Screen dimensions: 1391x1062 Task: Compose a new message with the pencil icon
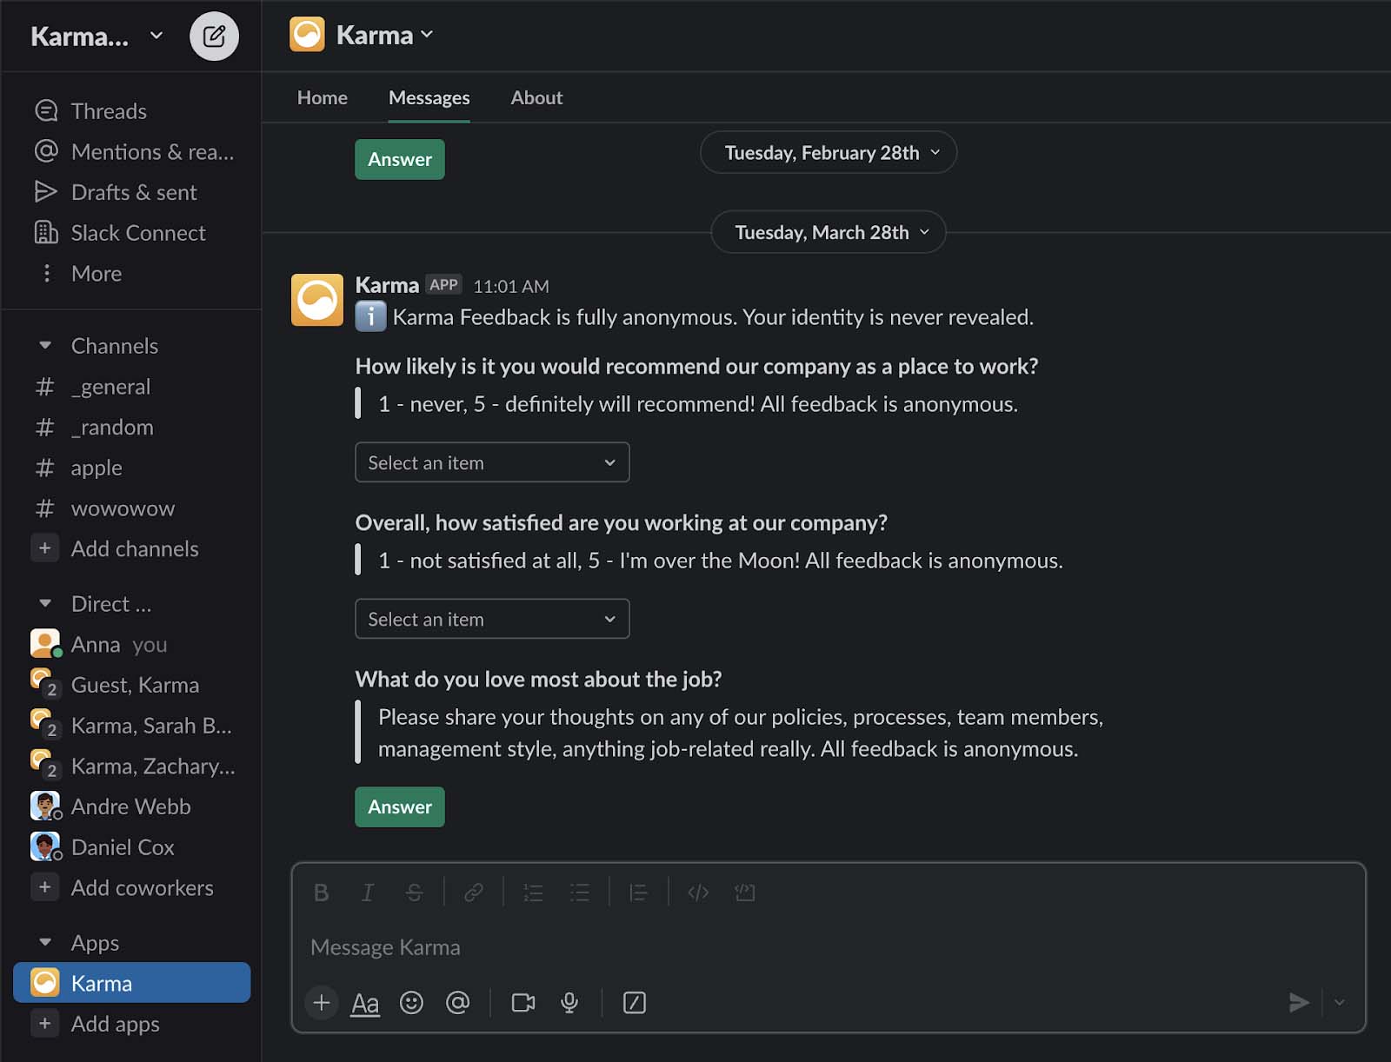click(215, 36)
